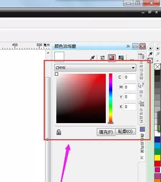Choose the white palette swatch
The height and width of the screenshot is (182, 161).
point(157,133)
